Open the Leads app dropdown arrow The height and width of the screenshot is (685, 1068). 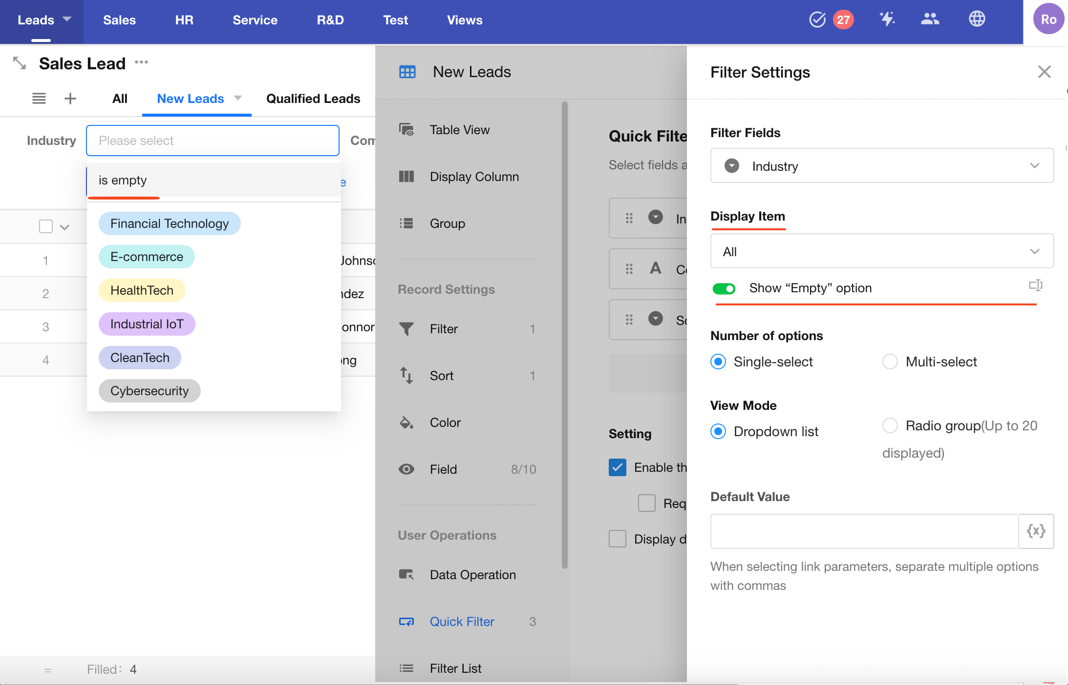[67, 20]
